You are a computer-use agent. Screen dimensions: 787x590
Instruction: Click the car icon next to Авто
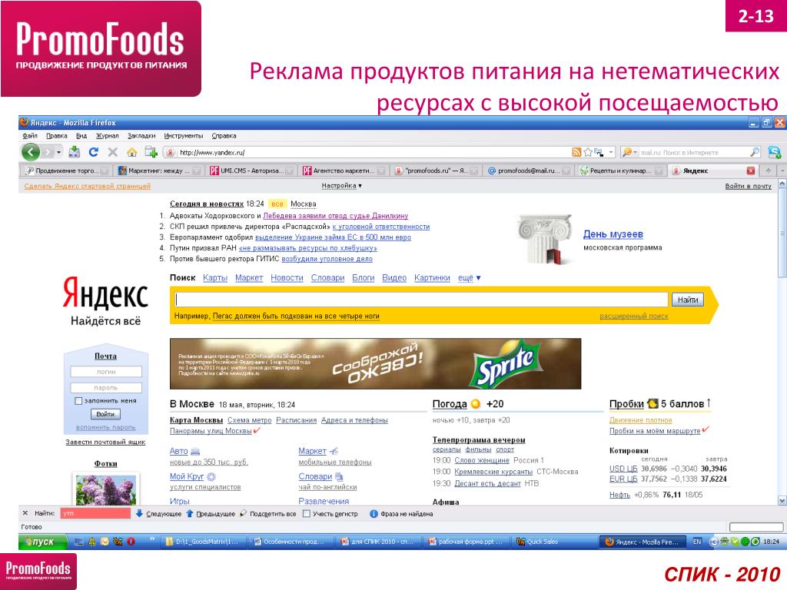[x=195, y=452]
